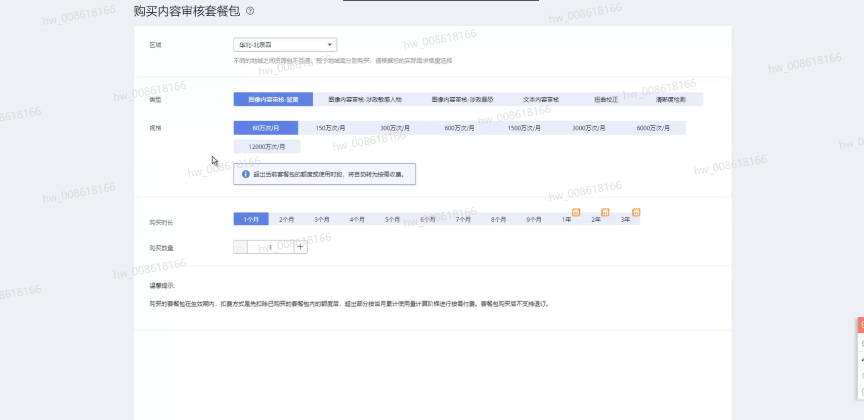Set purchase duration to 8个月
The height and width of the screenshot is (420, 864).
point(498,219)
